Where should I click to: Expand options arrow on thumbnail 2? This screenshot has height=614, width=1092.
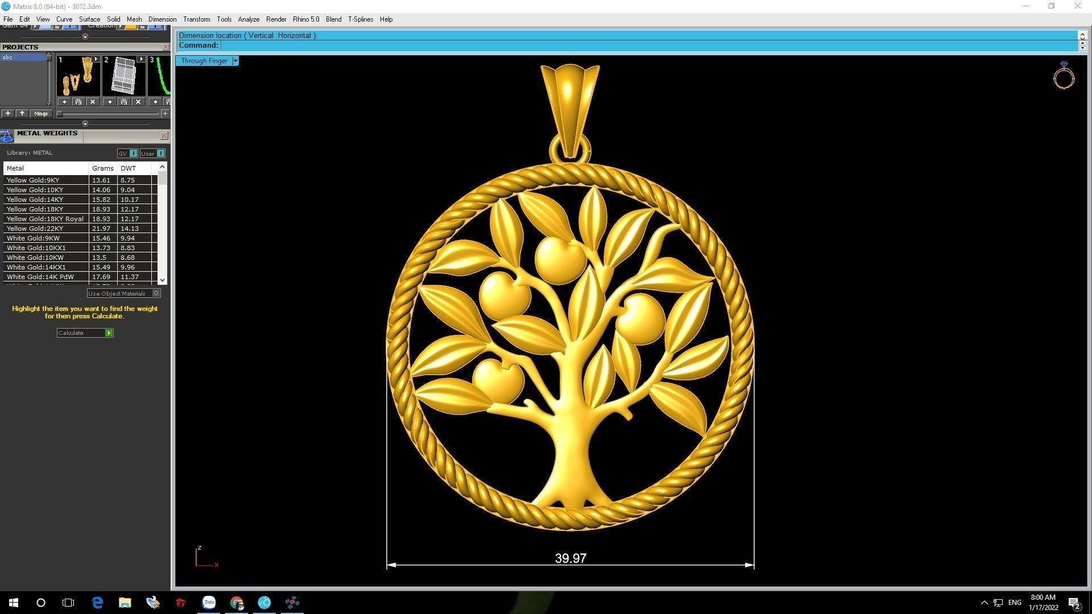pyautogui.click(x=141, y=59)
